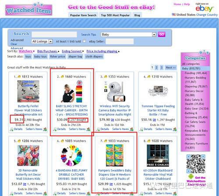Click Next page link
219x196 pixels.
point(170,68)
